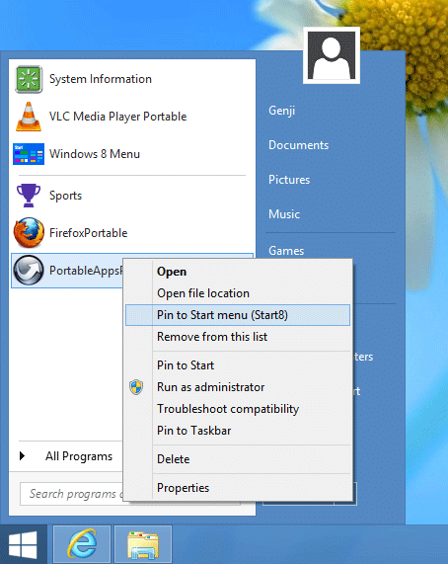Click the UAC shield icon in context menu
This screenshot has height=564, width=448.
(136, 387)
